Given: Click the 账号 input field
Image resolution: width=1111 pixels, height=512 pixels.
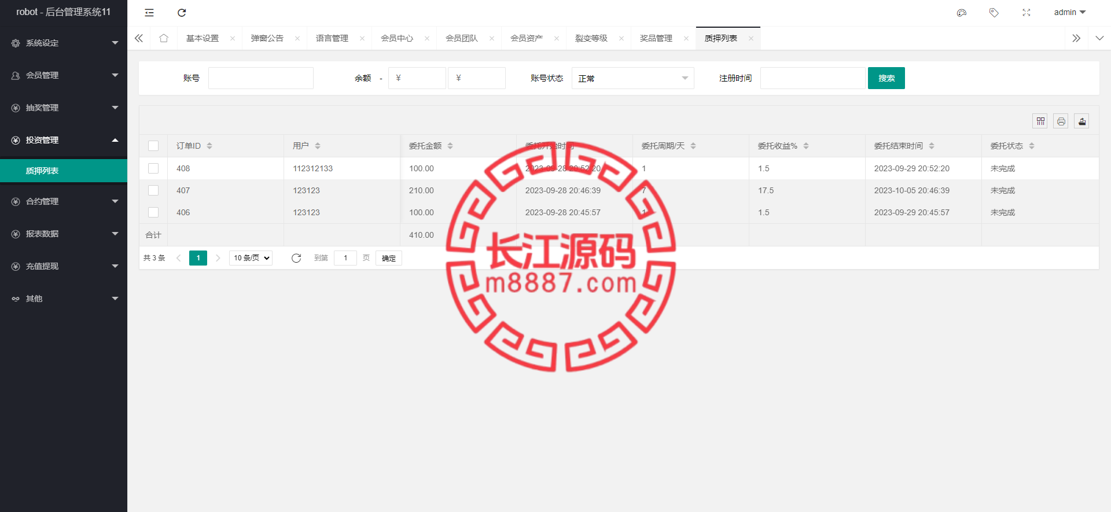Looking at the screenshot, I should [261, 78].
